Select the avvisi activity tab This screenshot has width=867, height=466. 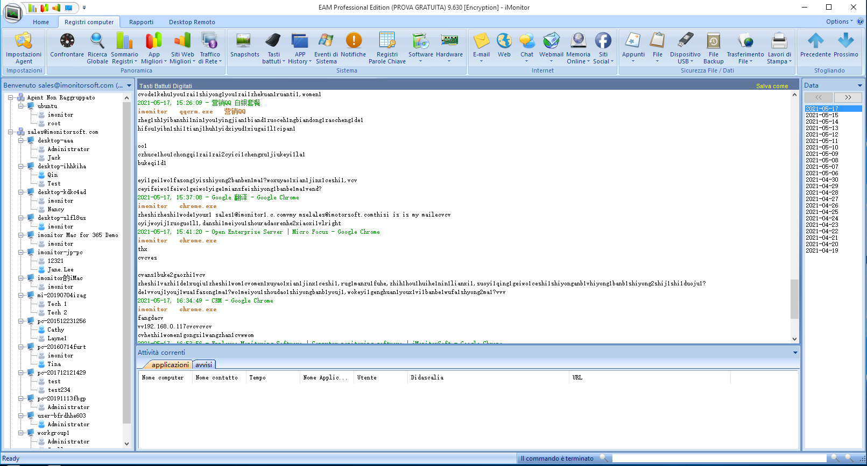204,364
